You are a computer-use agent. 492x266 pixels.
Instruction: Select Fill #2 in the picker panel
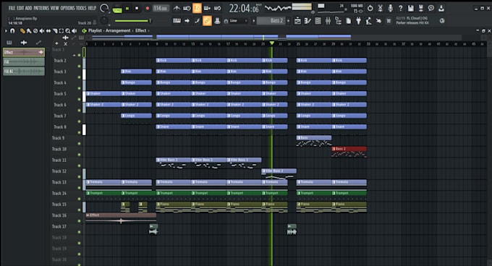[x=24, y=72]
